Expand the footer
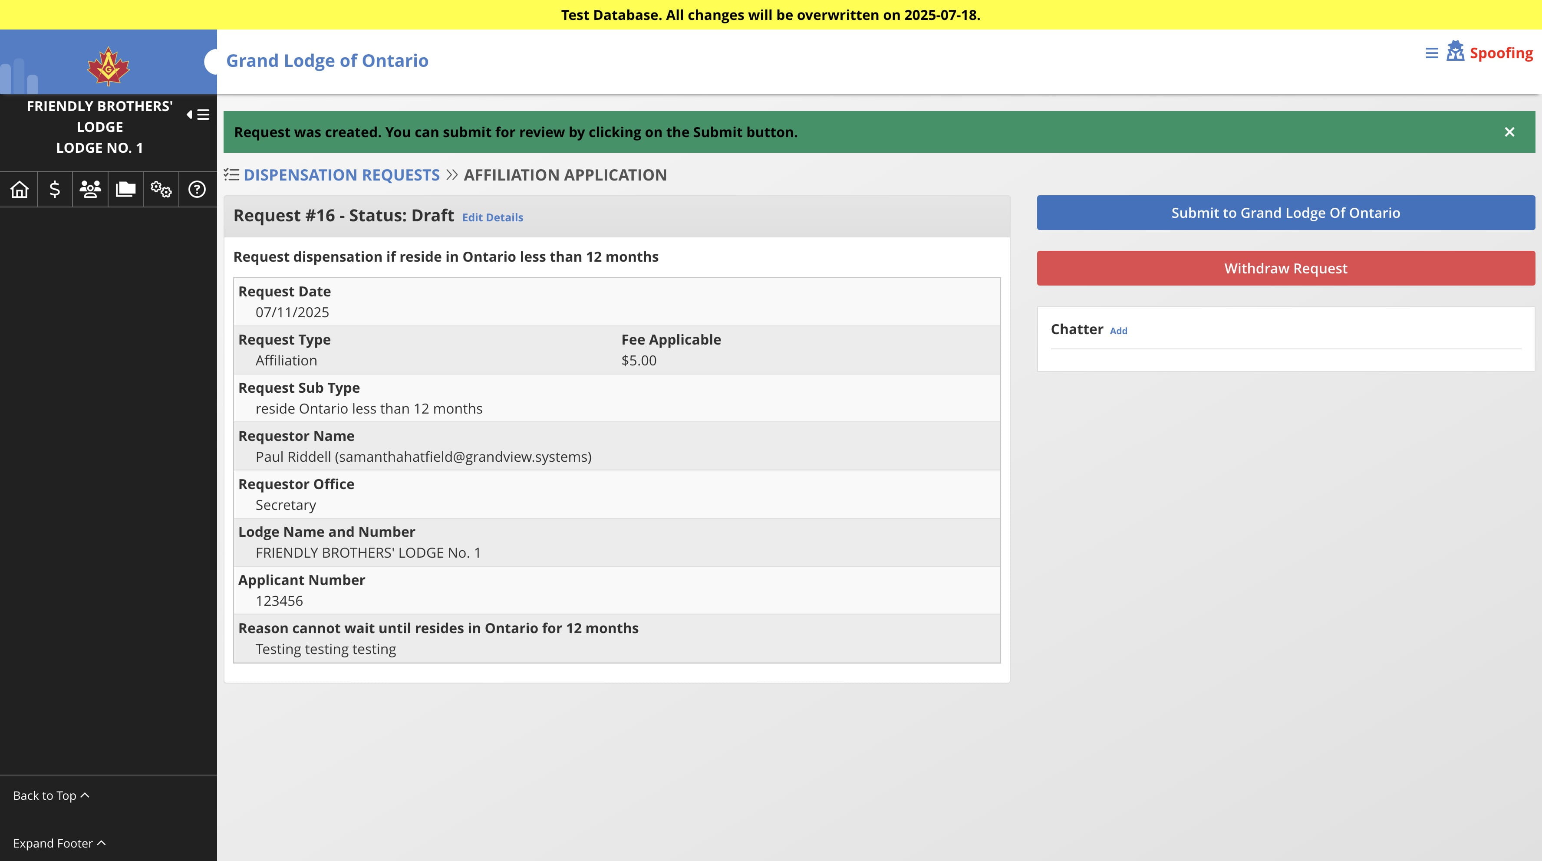 (x=59, y=844)
